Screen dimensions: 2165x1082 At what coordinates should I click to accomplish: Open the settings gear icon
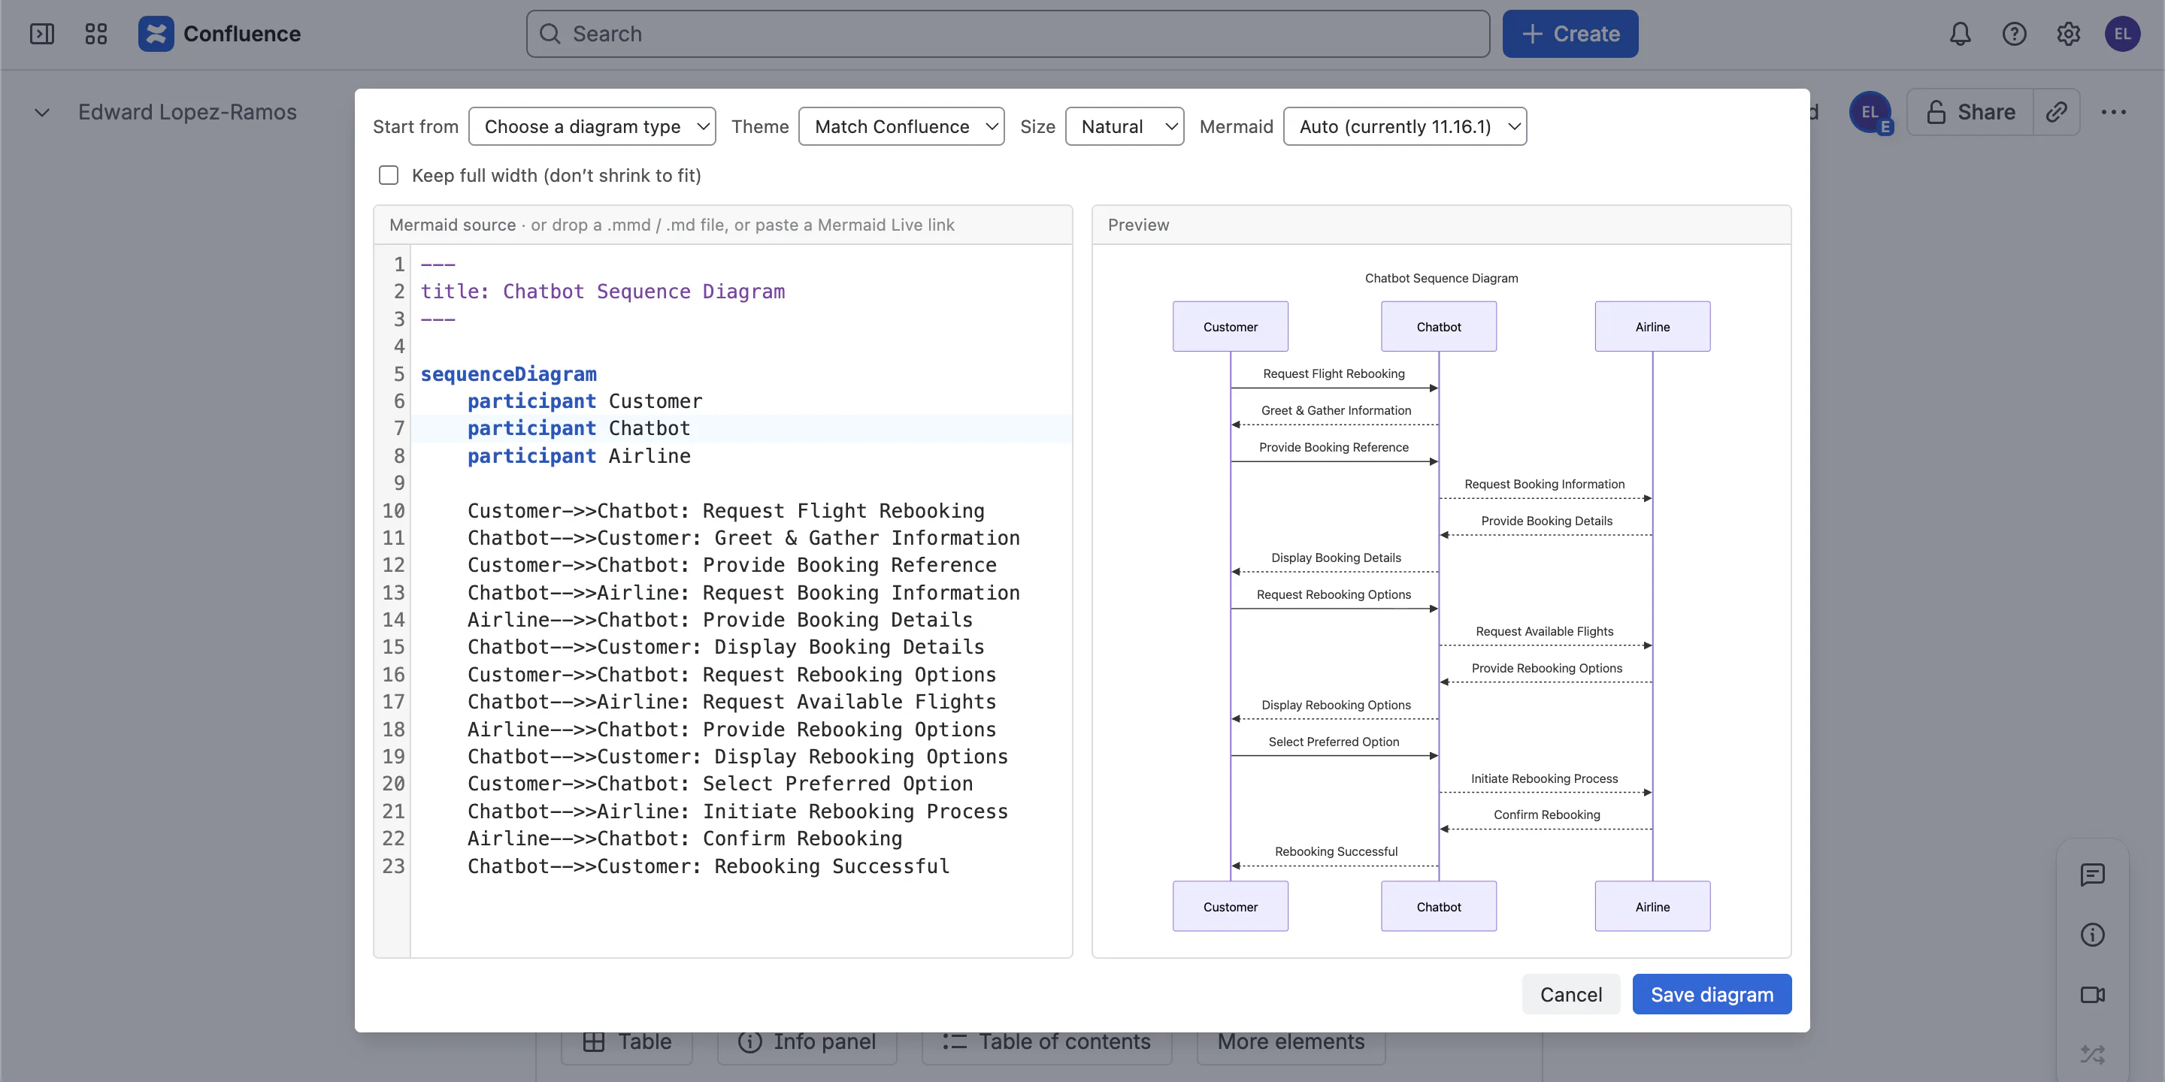2068,34
